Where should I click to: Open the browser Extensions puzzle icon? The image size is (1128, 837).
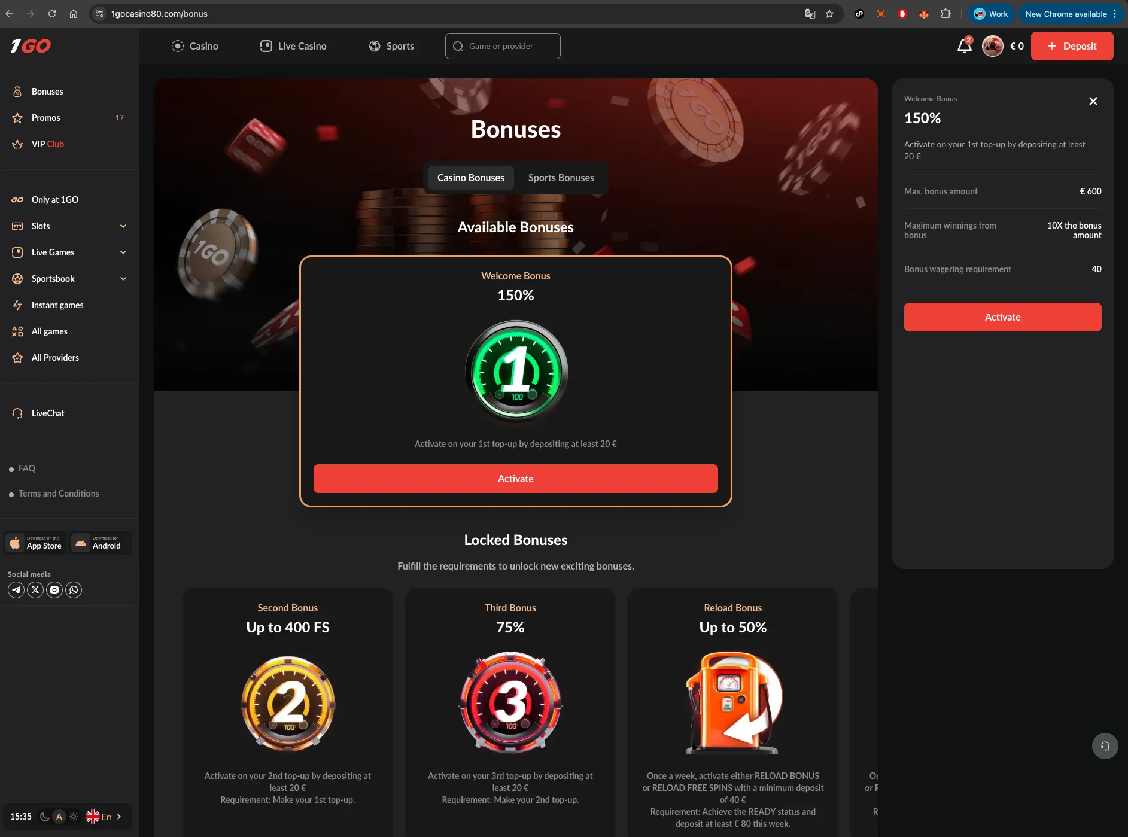click(x=945, y=14)
